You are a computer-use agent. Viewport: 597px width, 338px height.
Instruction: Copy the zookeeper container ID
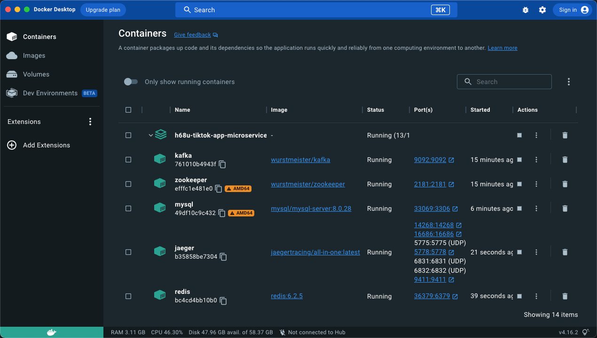pyautogui.click(x=219, y=189)
